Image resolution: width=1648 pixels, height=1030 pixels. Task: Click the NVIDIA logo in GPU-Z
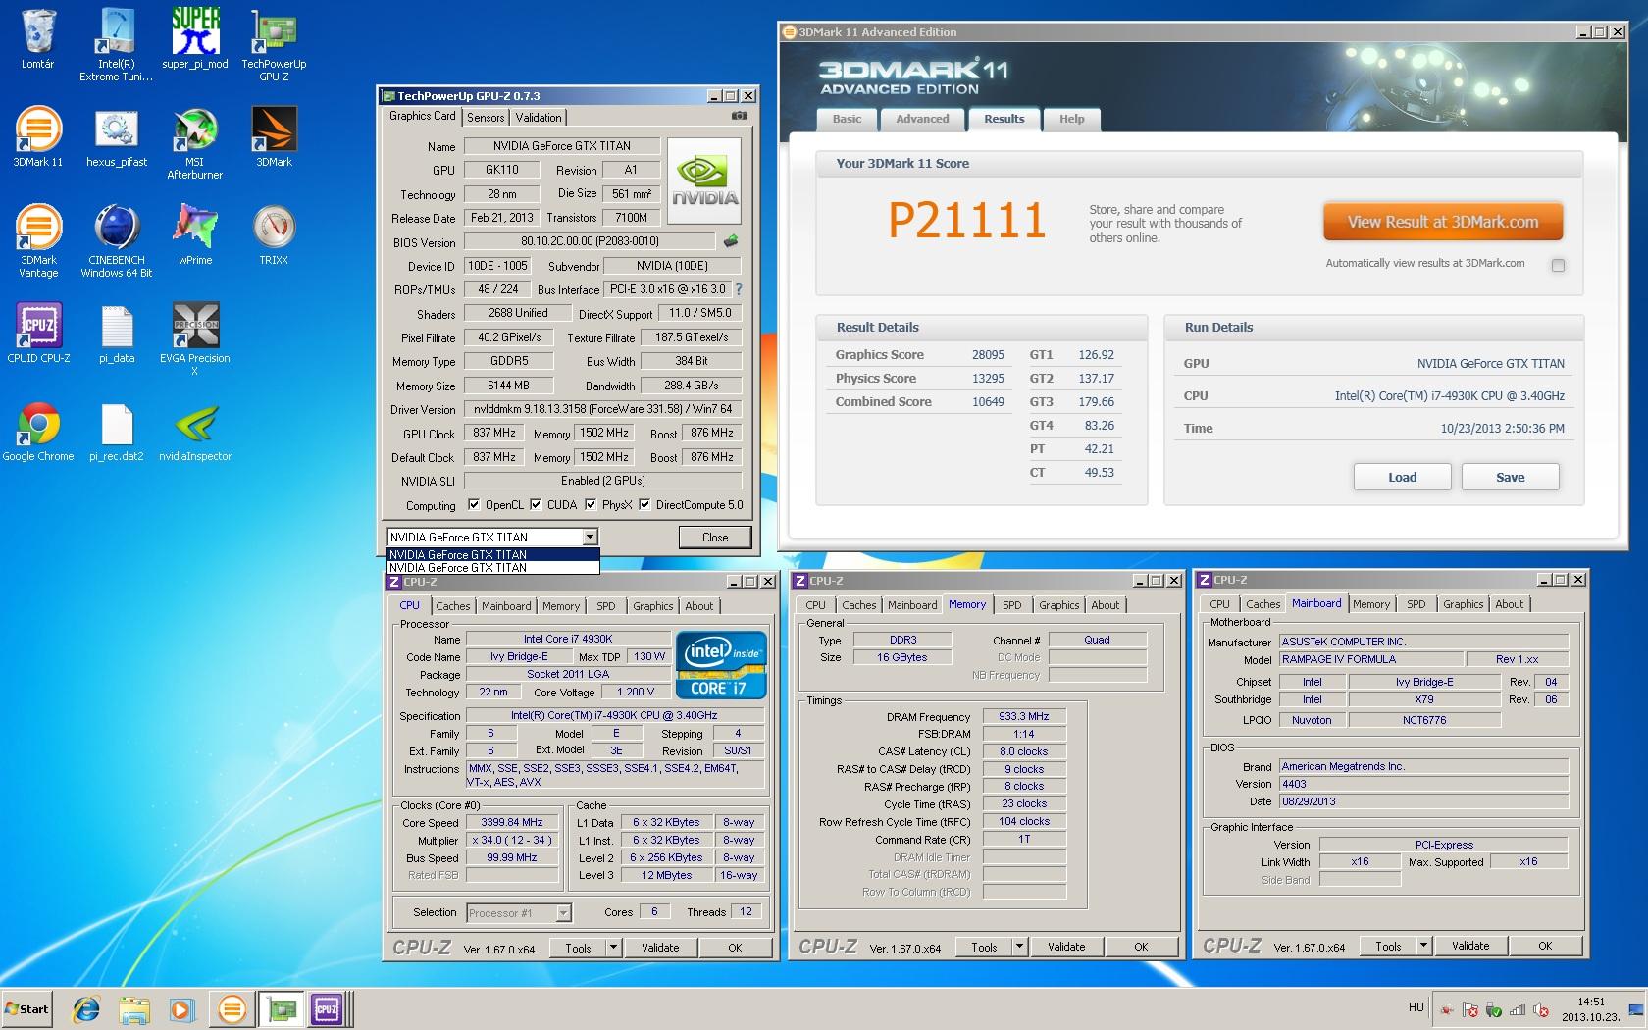(x=703, y=180)
